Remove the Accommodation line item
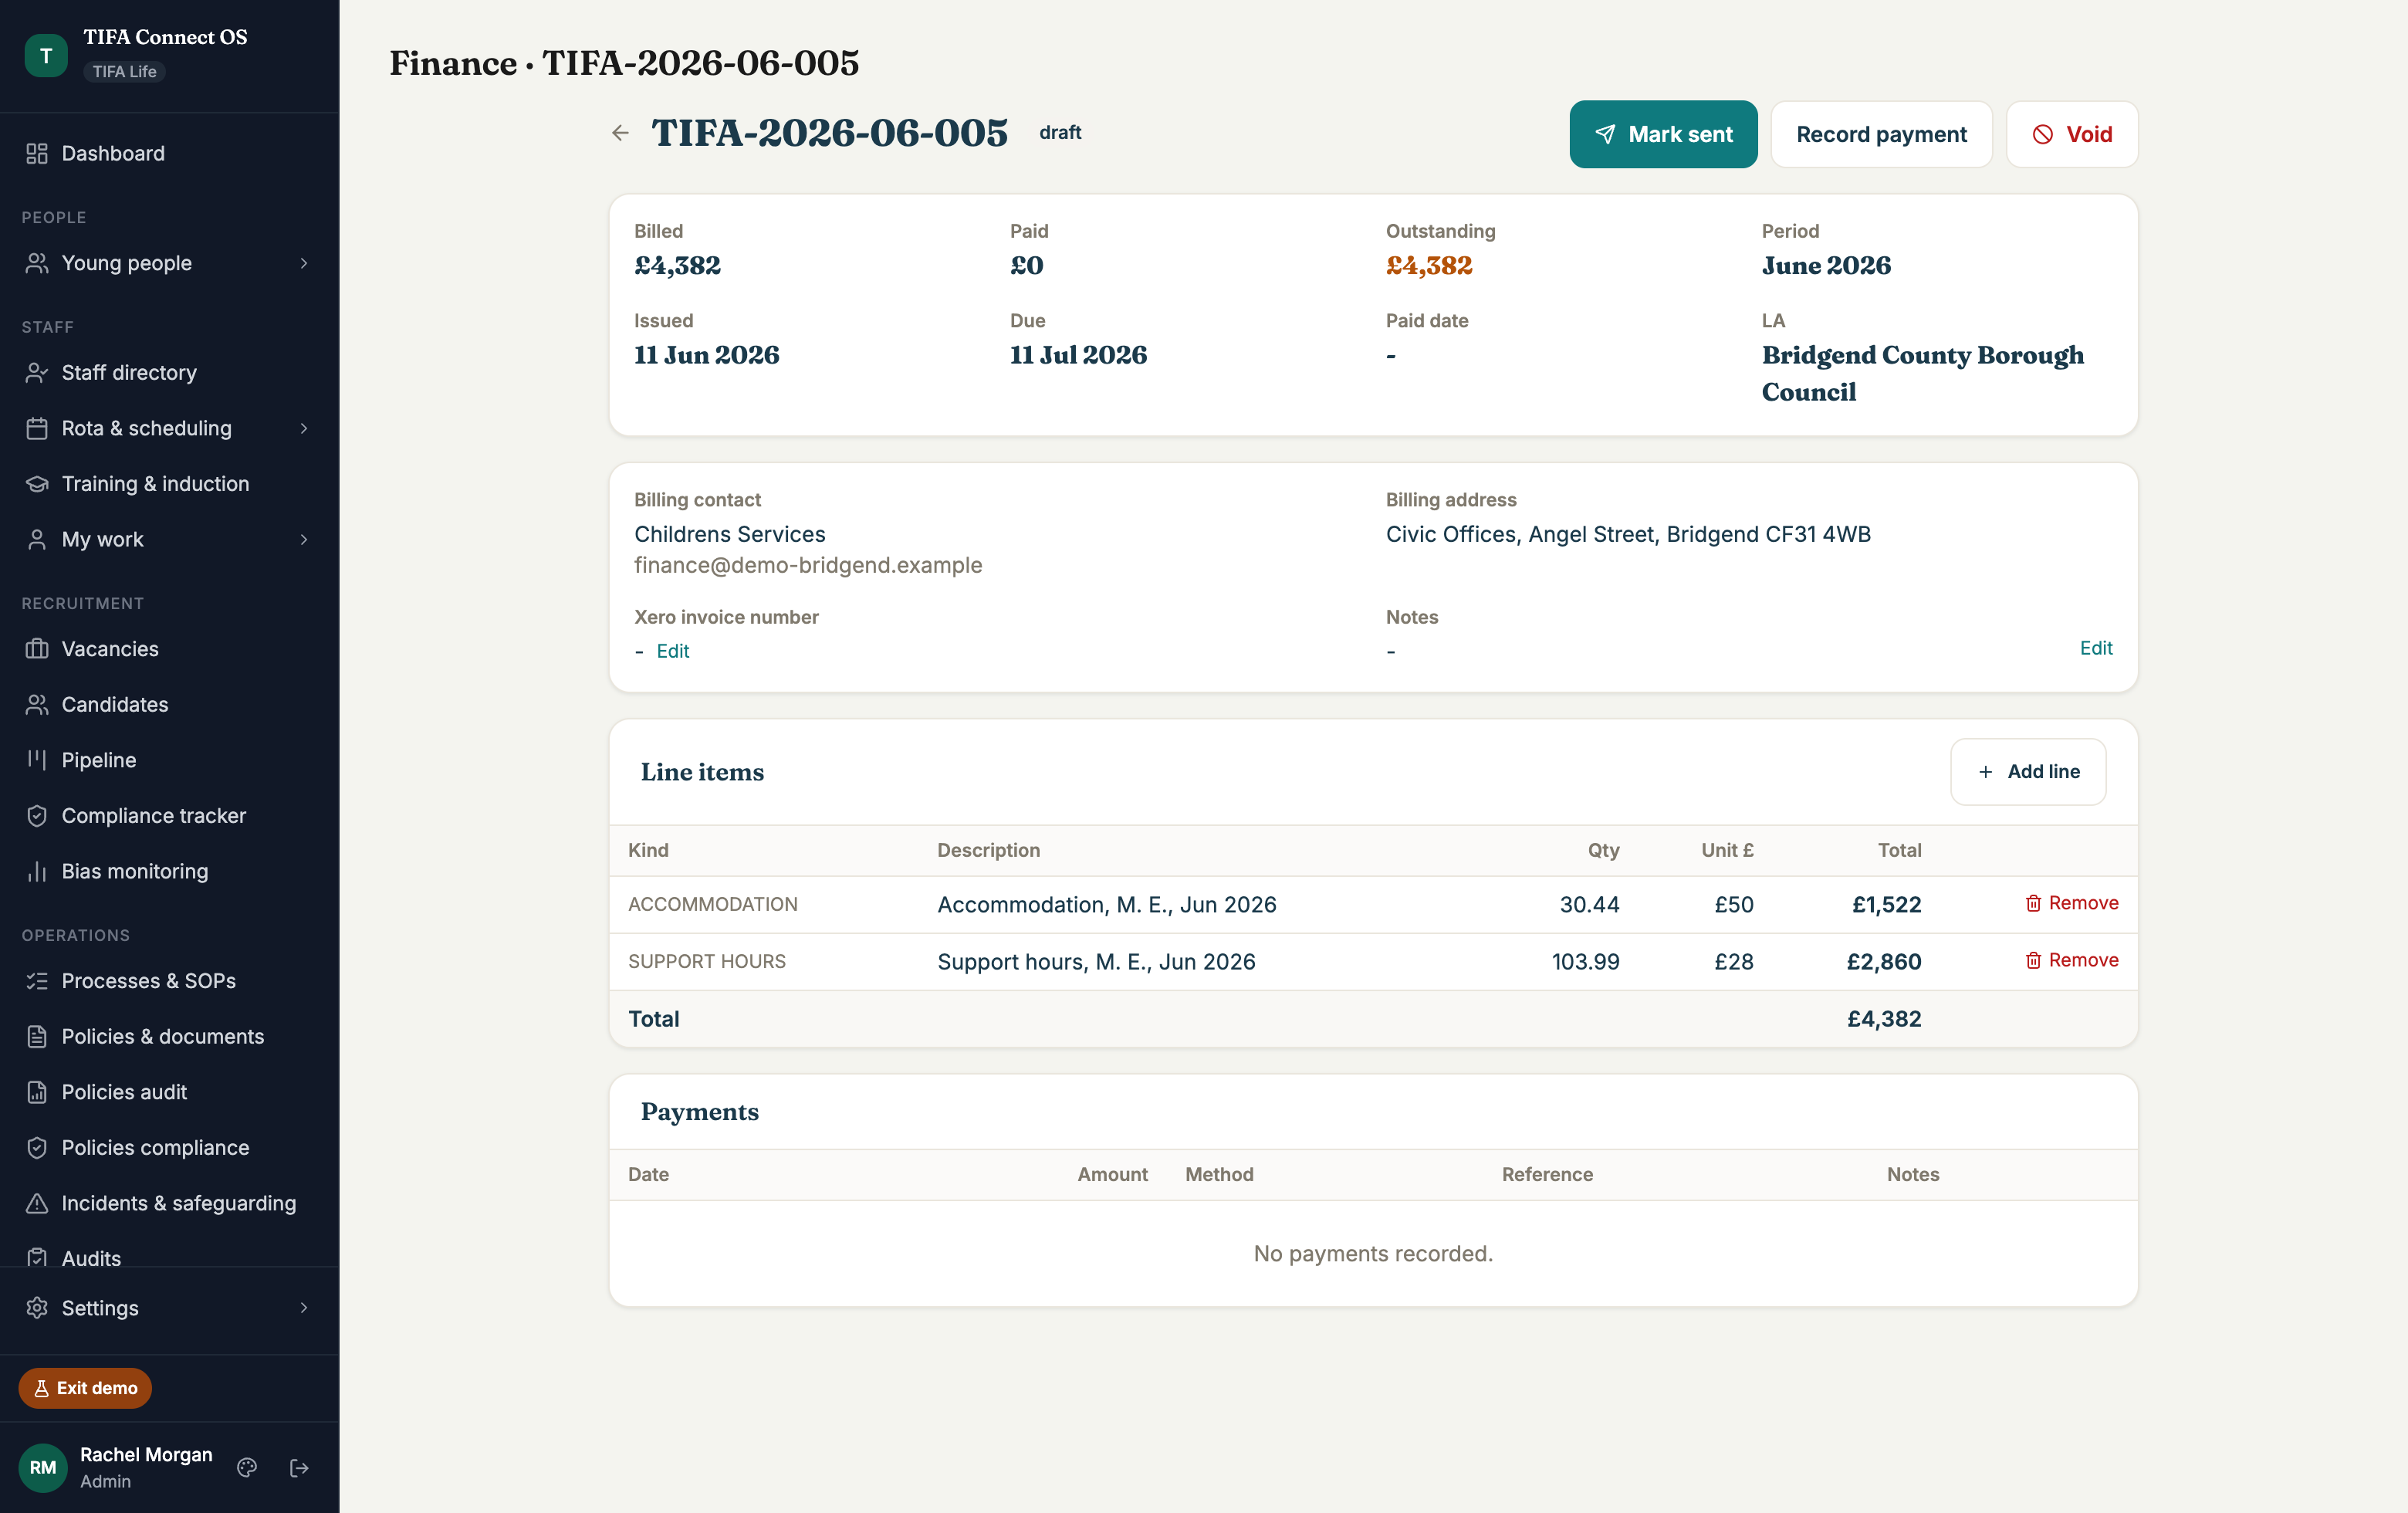The width and height of the screenshot is (2408, 1513). [2072, 903]
